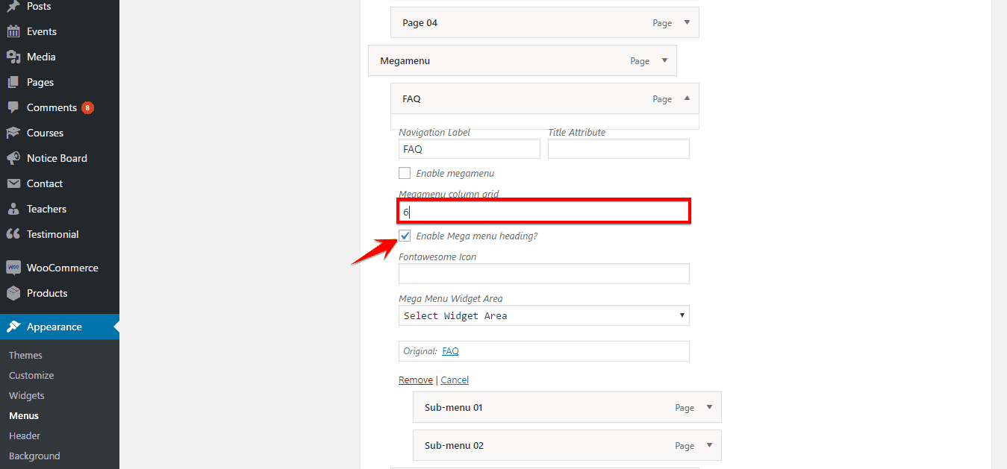Enable the megamenu checkbox
This screenshot has height=469, width=1007.
(405, 173)
